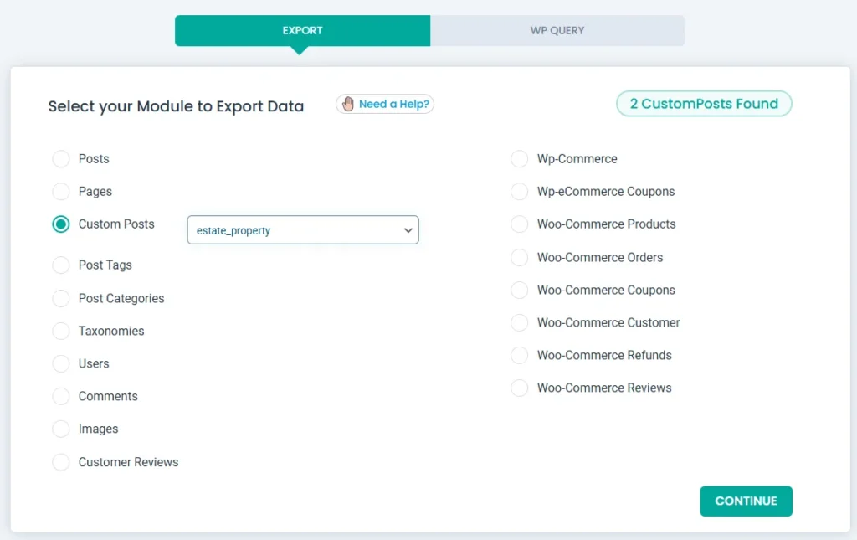The height and width of the screenshot is (540, 857).
Task: Choose Taxonomies as export module
Action: [x=61, y=332]
